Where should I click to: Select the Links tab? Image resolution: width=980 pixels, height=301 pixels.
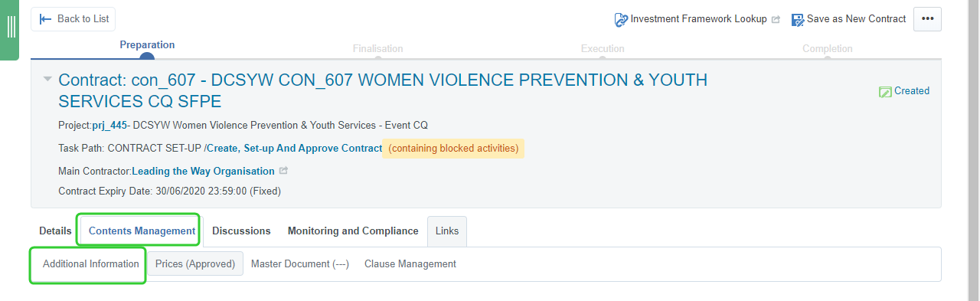[x=447, y=231]
